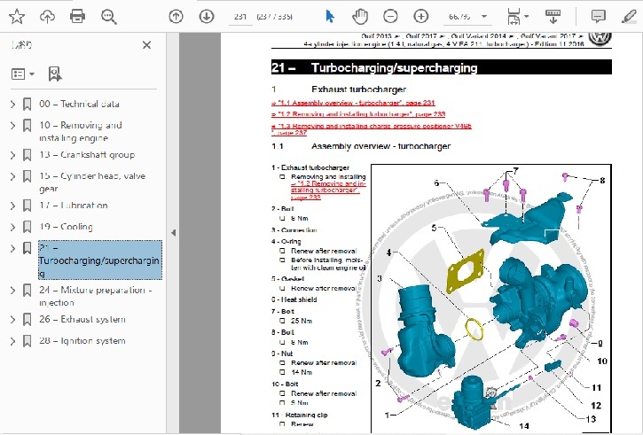The image size is (643, 435).
Task: Open the 15 – Cylinder head, valve gear bookmark
Action: pos(92,183)
